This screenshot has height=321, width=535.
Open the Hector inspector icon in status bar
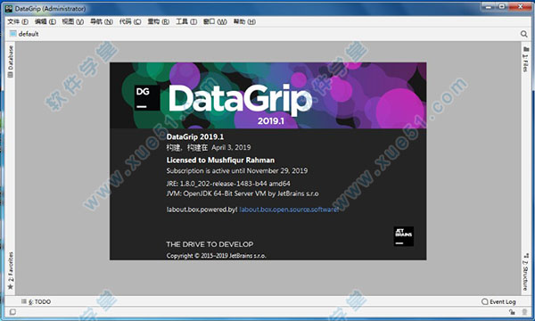click(524, 312)
